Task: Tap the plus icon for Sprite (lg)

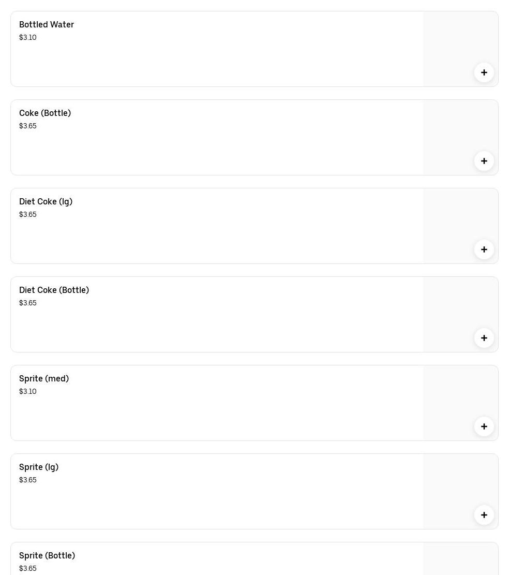Action: pos(484,515)
